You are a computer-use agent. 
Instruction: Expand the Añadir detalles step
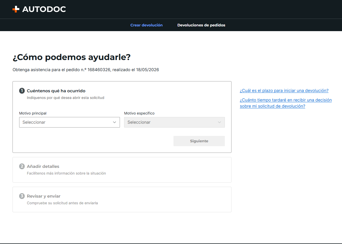coord(122,170)
